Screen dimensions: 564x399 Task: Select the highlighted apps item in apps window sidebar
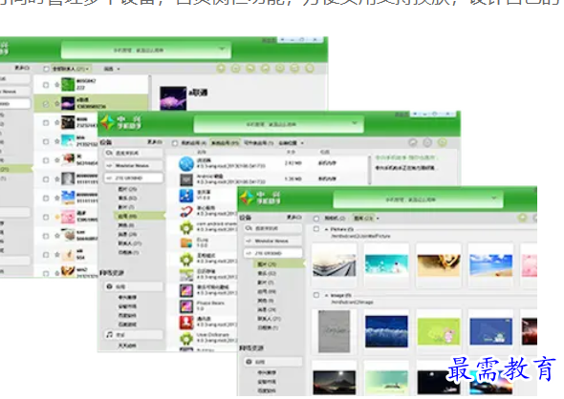pos(139,216)
